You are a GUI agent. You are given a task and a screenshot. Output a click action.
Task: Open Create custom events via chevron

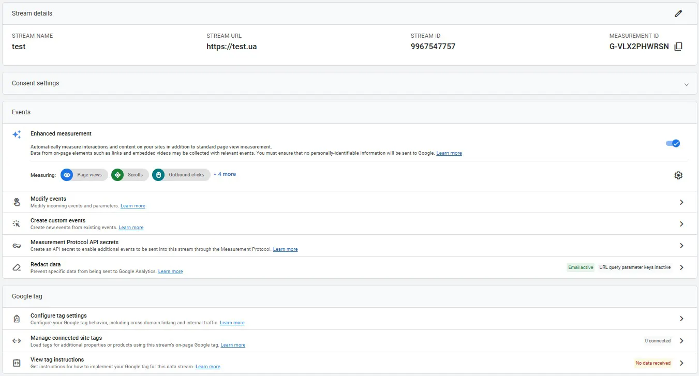[x=681, y=224]
